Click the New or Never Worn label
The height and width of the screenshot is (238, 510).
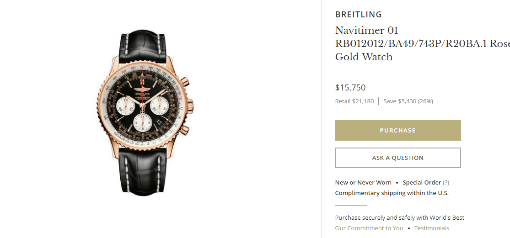coord(363,183)
